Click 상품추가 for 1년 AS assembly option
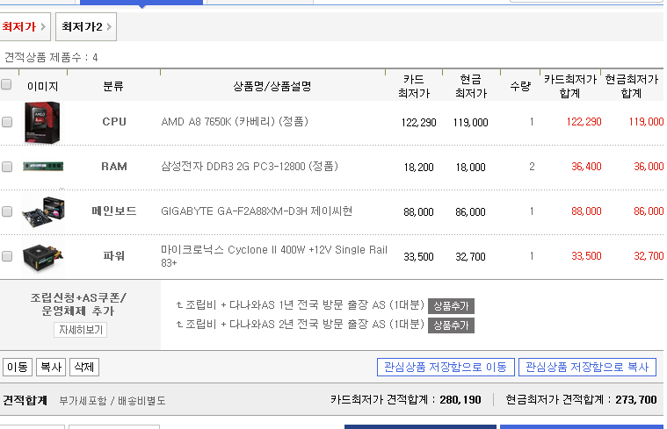 coord(451,306)
